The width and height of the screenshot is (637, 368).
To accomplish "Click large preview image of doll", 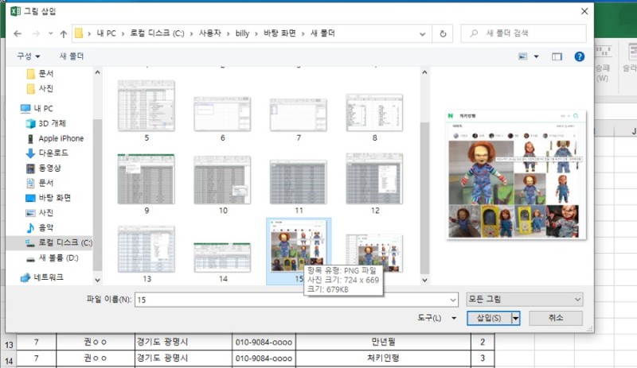I will (x=516, y=175).
